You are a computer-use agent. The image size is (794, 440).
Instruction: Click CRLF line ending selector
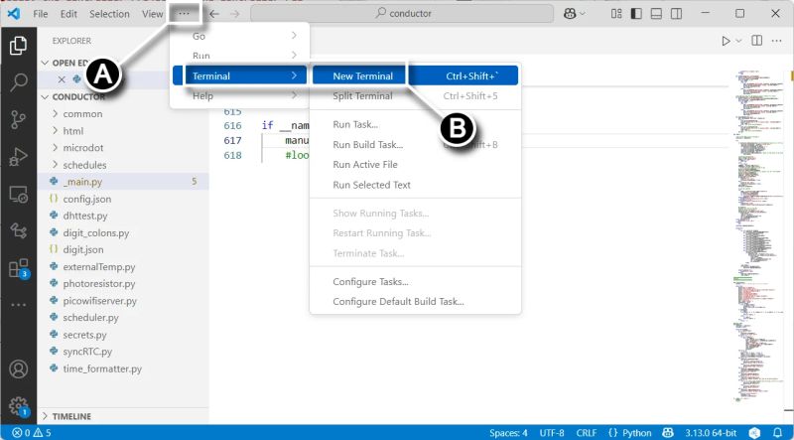586,433
